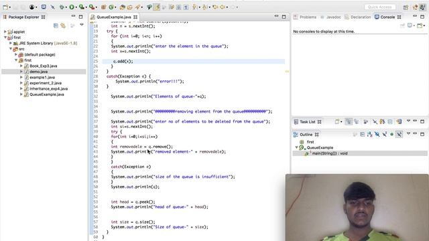Click the Open Type icon
The image size is (429, 241).
[122, 7]
